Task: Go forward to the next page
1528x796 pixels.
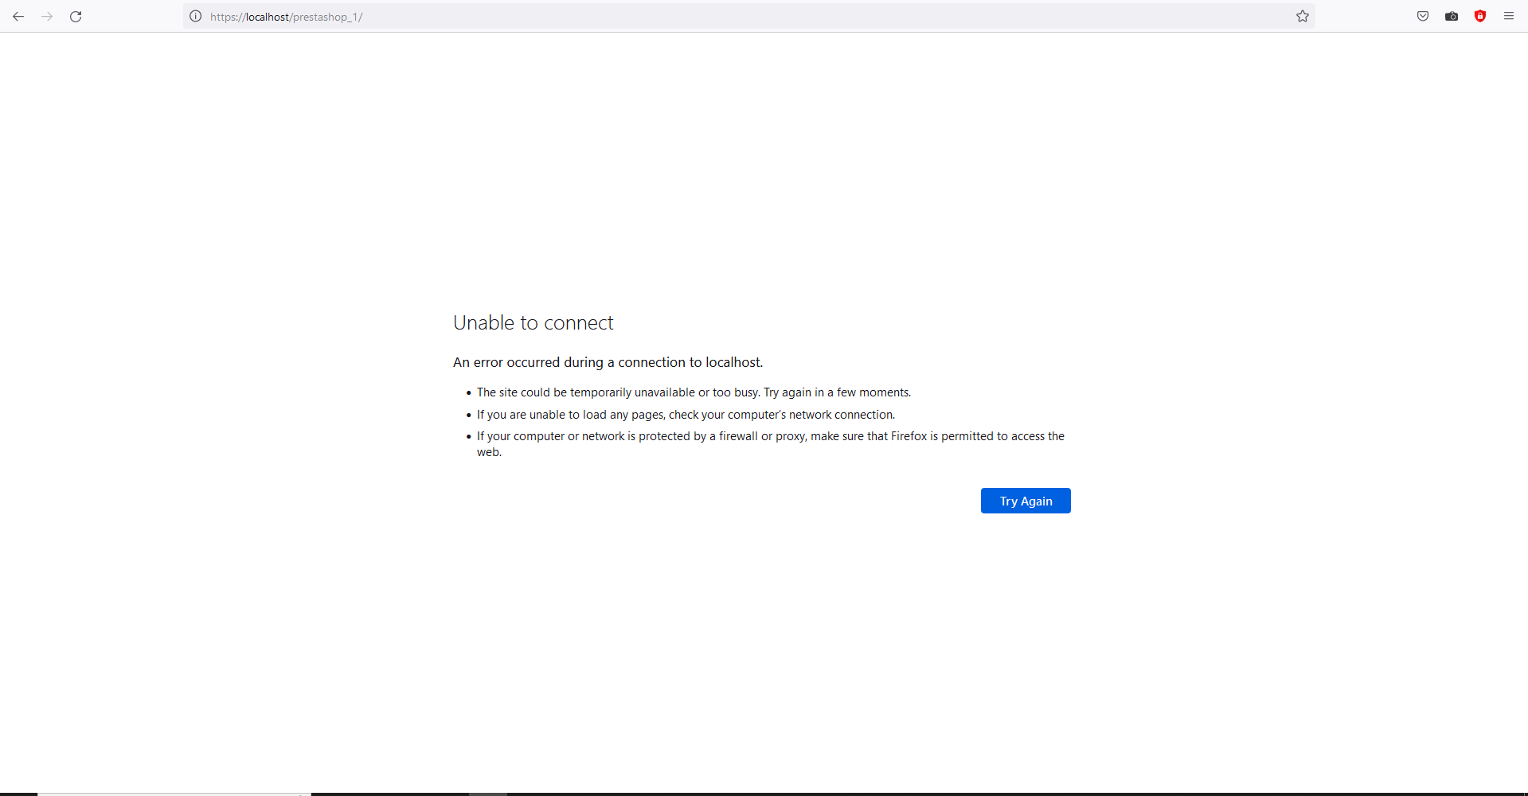Action: (x=47, y=16)
